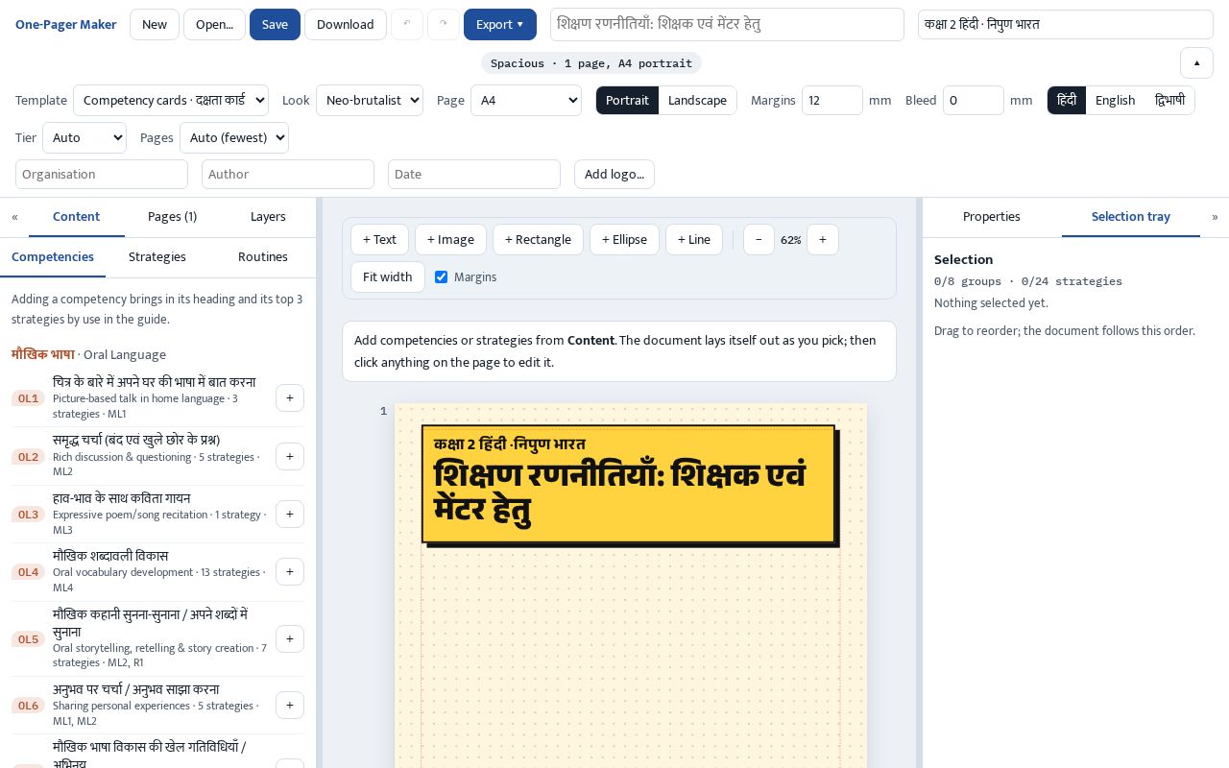Zoom in with the plus button
Viewport: 1229px width, 768px height.
click(823, 240)
